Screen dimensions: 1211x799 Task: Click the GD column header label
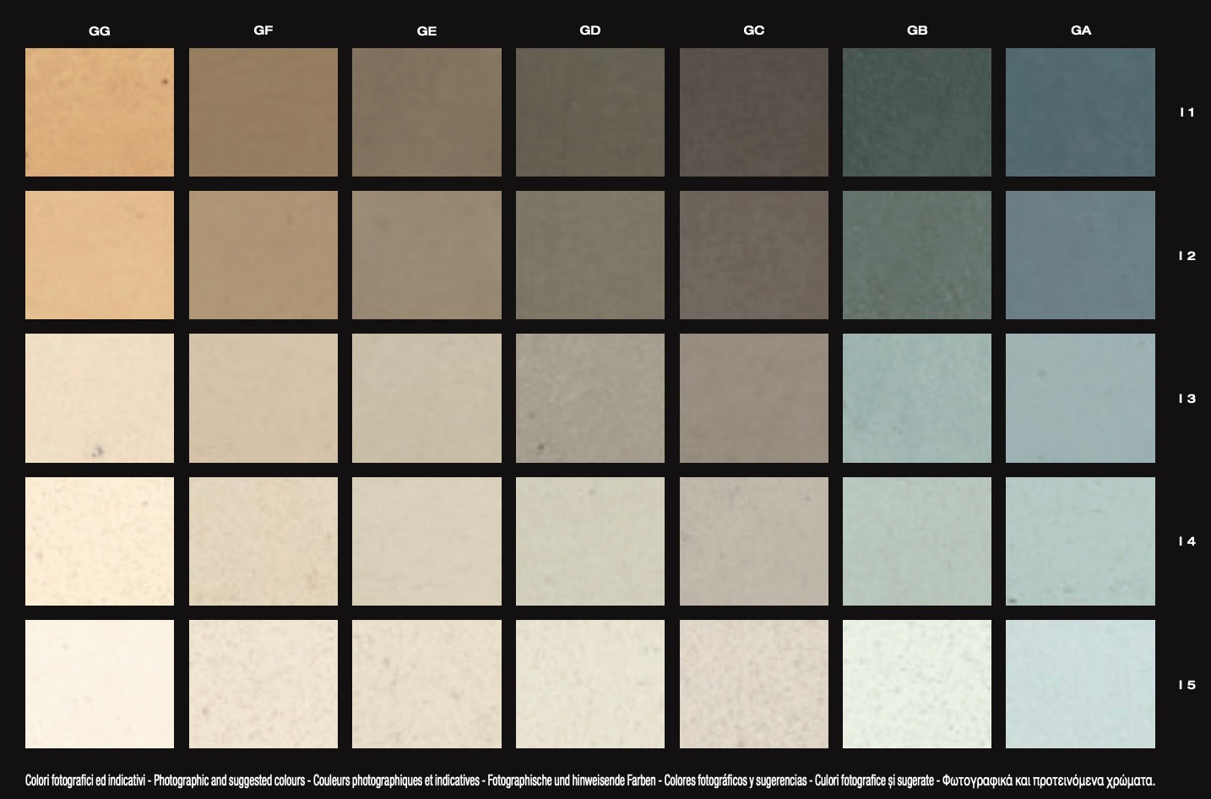(x=589, y=30)
